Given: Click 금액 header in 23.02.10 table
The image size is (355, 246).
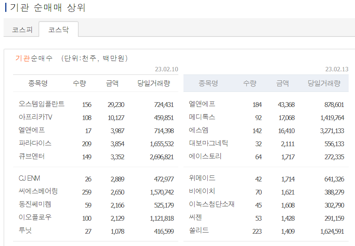Looking at the screenshot, I should [x=112, y=83].
